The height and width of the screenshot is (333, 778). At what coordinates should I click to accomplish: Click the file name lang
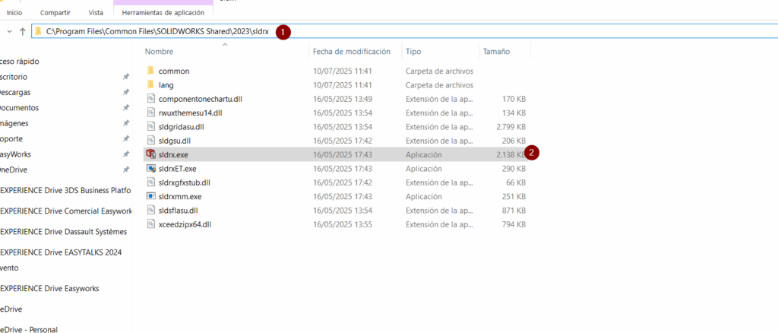166,85
